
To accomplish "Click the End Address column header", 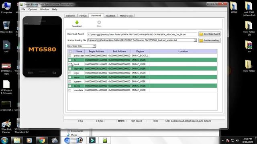I will point(119,51).
